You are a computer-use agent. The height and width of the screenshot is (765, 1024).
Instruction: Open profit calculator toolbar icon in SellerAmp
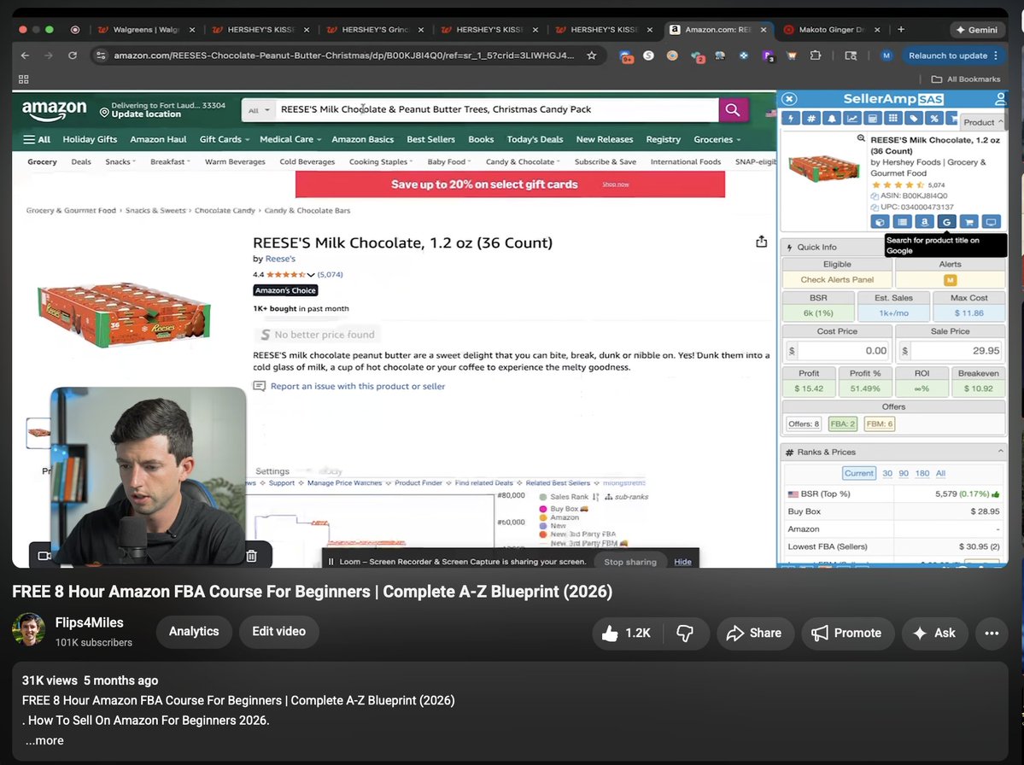tap(872, 118)
